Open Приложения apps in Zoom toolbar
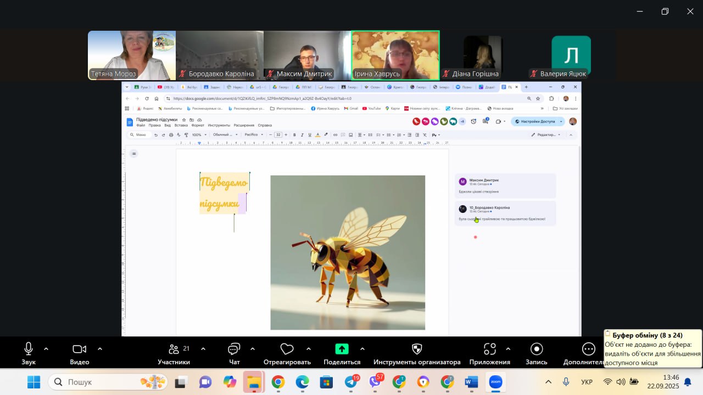This screenshot has width=703, height=395. pos(489,349)
